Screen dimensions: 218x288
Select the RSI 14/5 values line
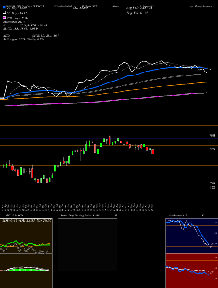(x=25, y=25)
